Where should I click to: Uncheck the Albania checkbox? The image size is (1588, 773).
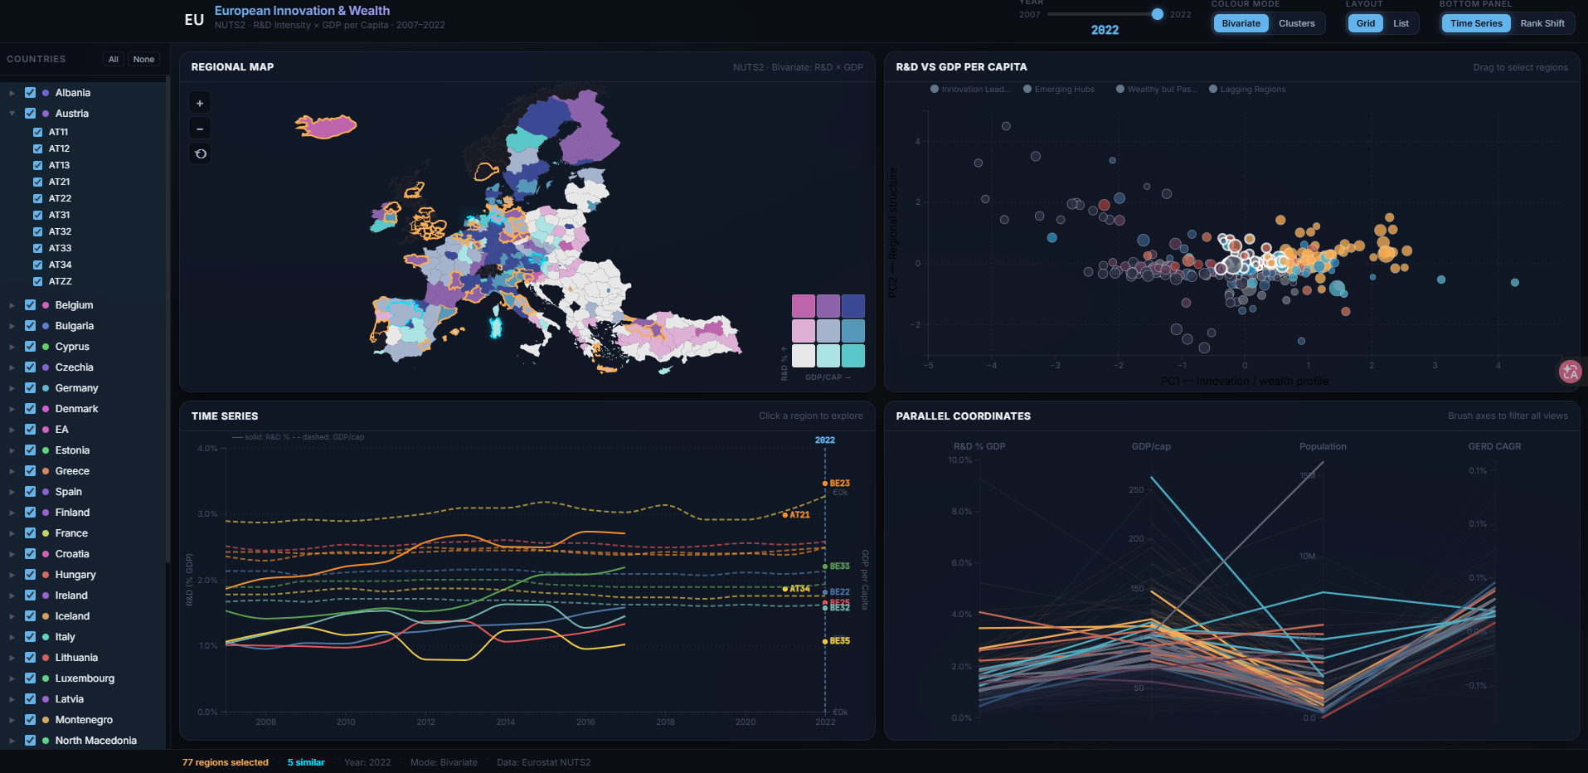coord(30,93)
